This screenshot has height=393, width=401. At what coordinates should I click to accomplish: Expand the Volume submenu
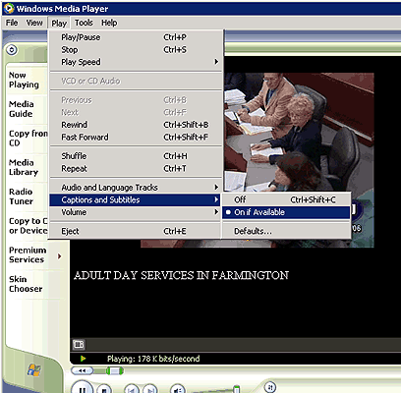click(136, 212)
